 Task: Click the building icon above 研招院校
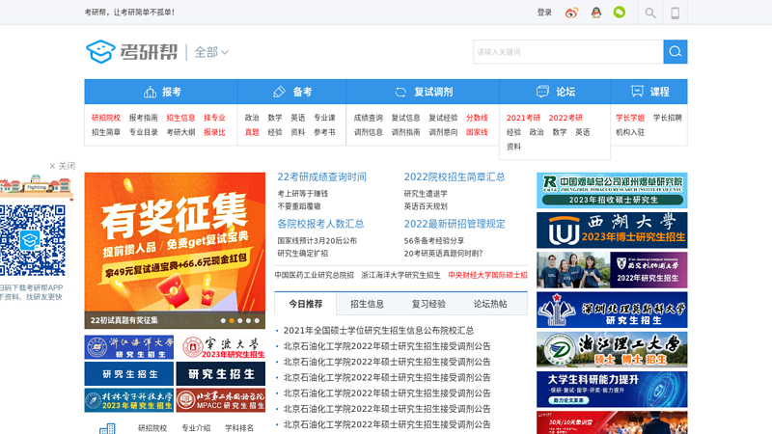coord(107,428)
